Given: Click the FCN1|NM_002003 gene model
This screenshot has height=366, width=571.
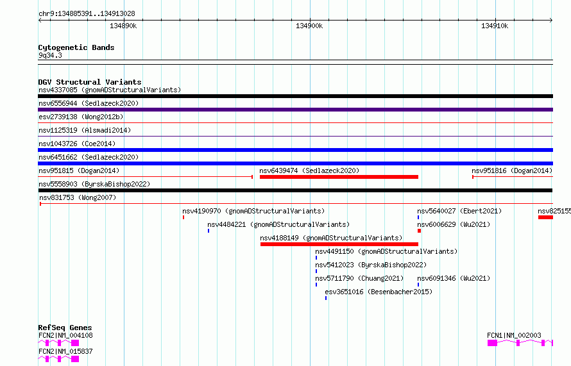Looking at the screenshot, I should click(520, 343).
